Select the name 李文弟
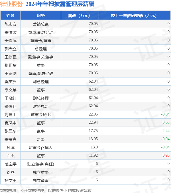The height and width of the screenshot is (193, 171). [x=11, y=90]
